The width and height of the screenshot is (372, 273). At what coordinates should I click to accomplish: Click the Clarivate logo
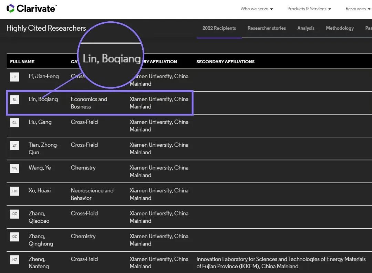point(32,9)
